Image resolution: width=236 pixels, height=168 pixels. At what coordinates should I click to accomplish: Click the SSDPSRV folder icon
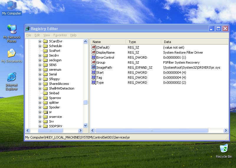click(45, 126)
